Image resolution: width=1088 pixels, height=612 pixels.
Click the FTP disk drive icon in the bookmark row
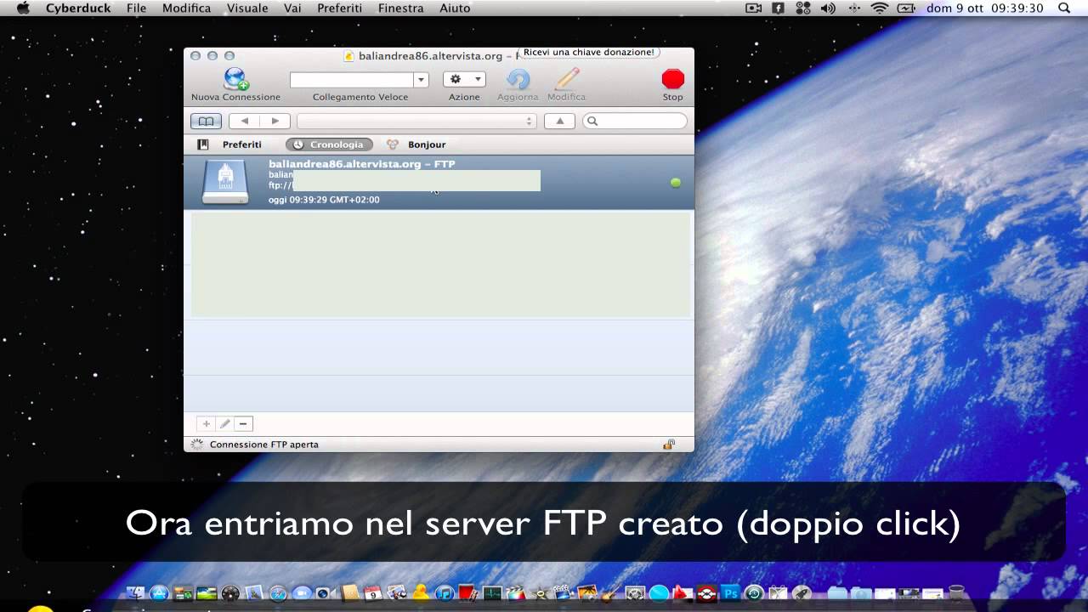pos(225,182)
